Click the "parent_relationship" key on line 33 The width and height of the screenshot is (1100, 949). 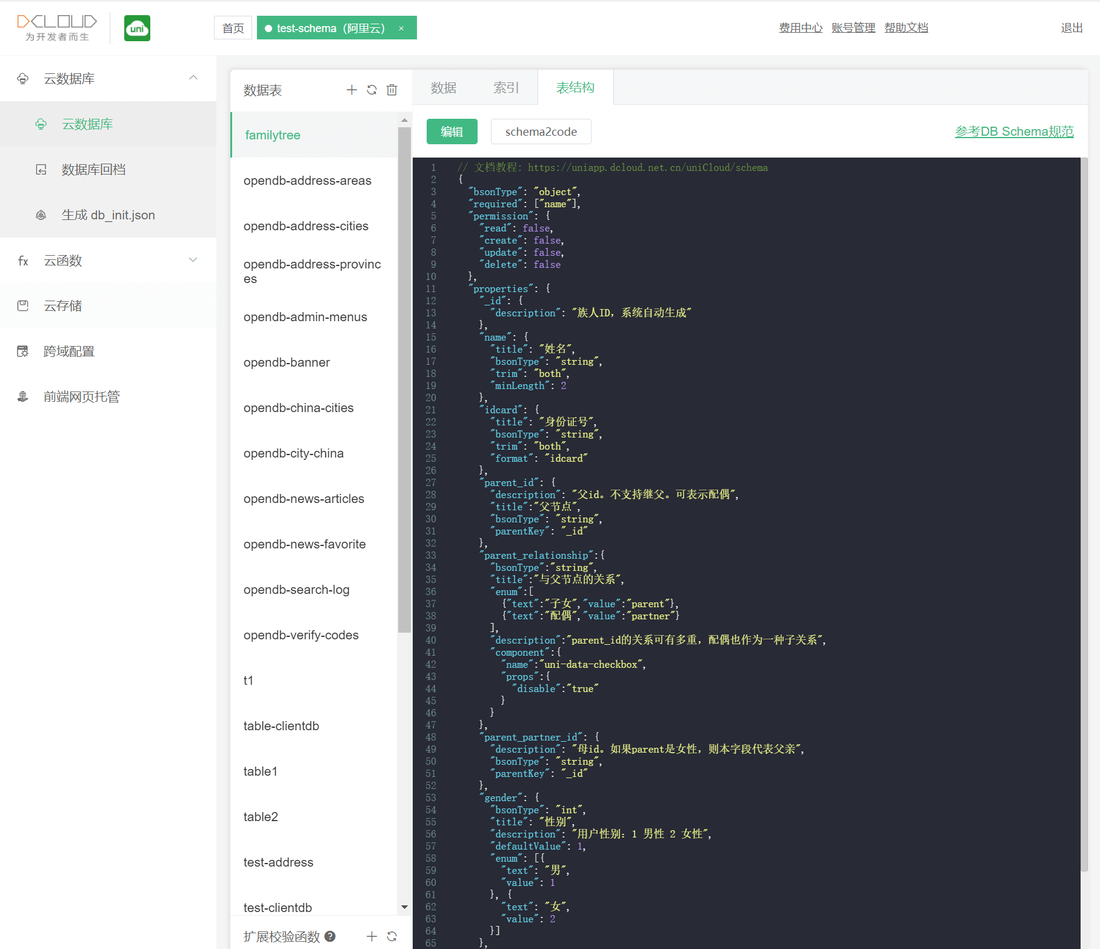[536, 555]
